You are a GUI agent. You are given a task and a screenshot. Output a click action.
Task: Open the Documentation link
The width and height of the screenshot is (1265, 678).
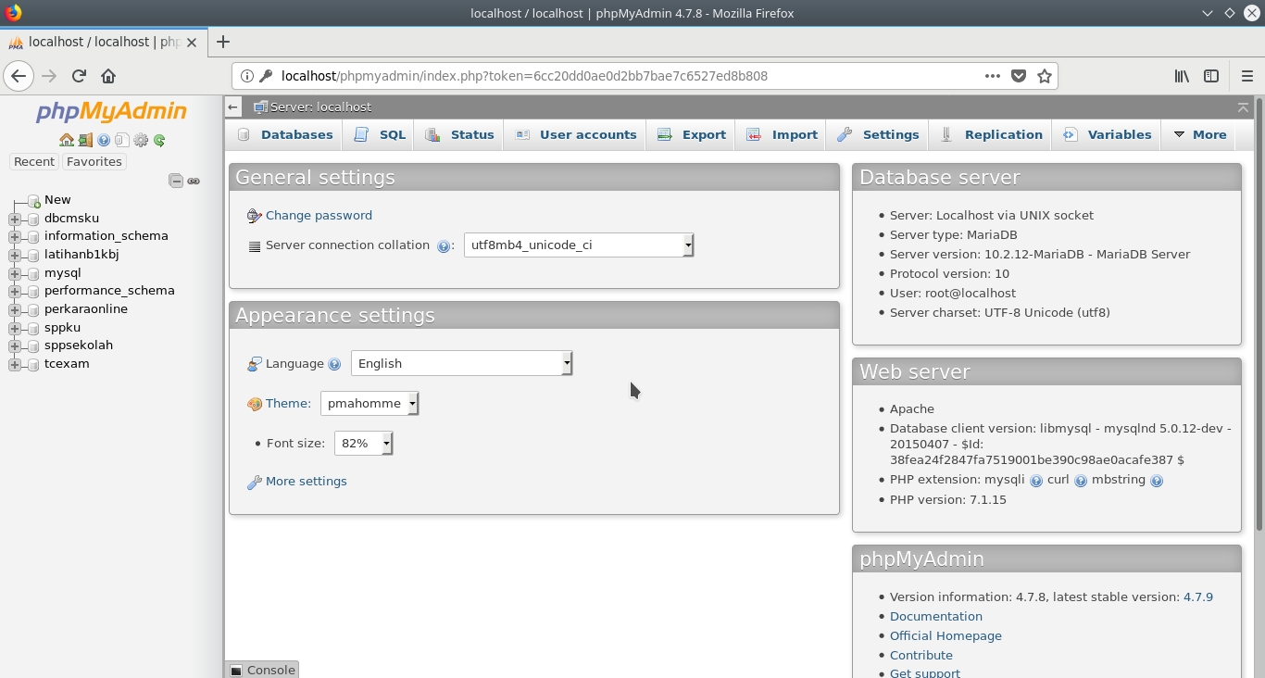click(x=936, y=616)
